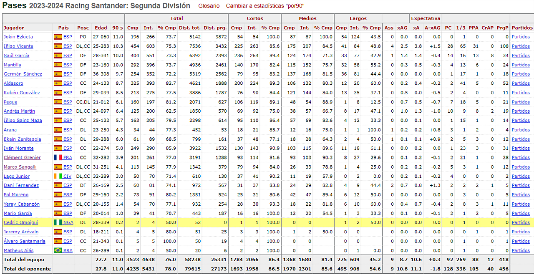This screenshot has width=534, height=275.
Task: Sort by Ass column header
Action: point(389,28)
